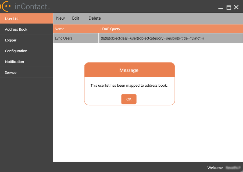243x172 pixels.
Task: Minimize the inContact window
Action: pyautogui.click(x=220, y=8)
